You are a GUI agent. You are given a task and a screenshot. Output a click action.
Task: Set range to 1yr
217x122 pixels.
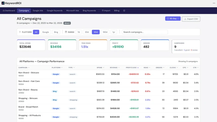point(114,32)
